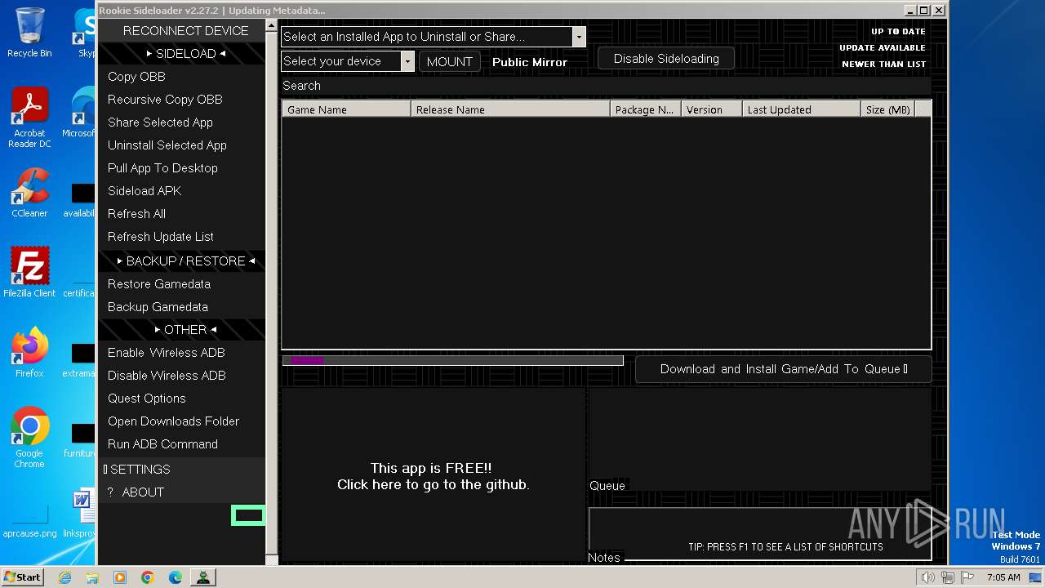Choose Share Selected App

[182, 122]
